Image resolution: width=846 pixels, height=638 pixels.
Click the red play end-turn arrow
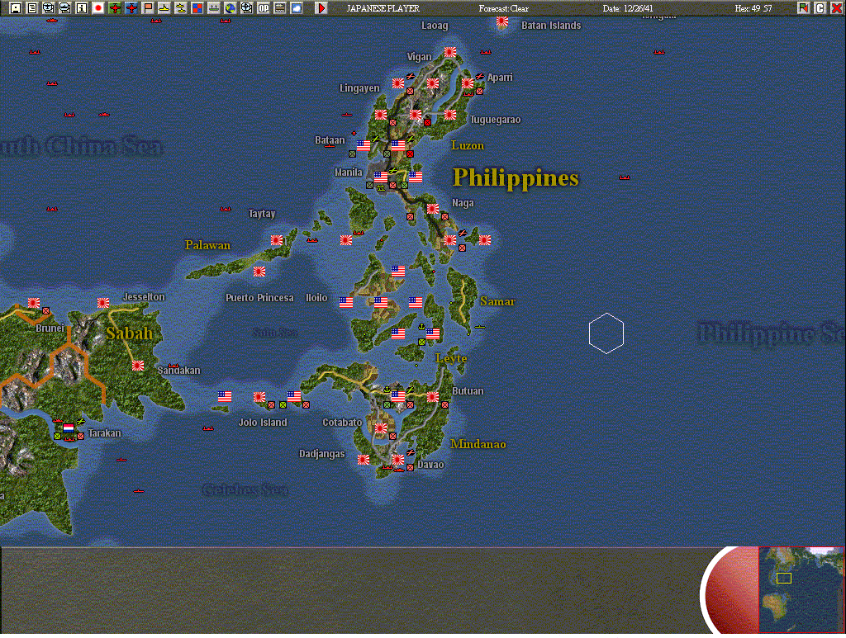click(x=321, y=7)
